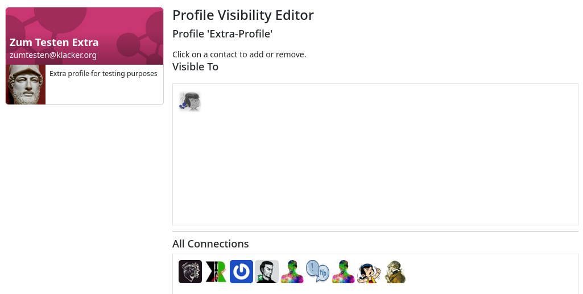Add the old man sketch avatar contact
This screenshot has height=294, width=583.
click(x=394, y=271)
